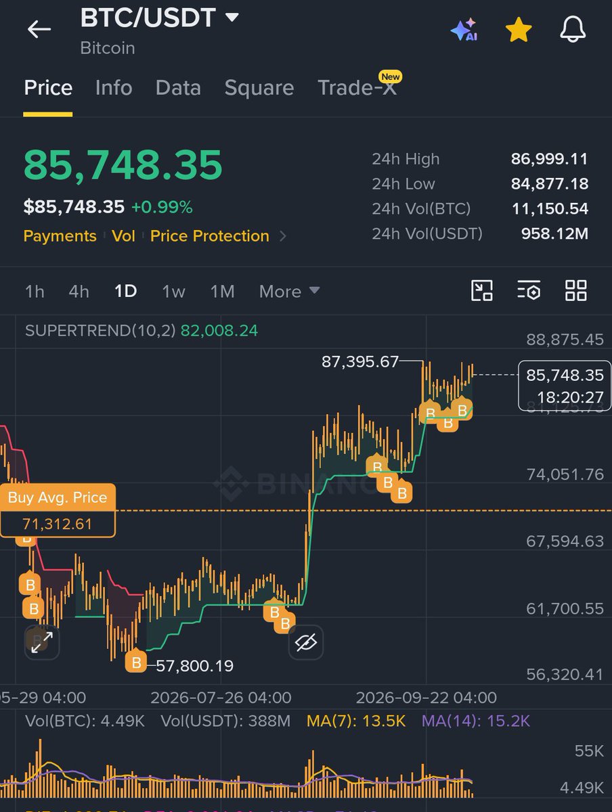Tap the +0.99% change value

tap(162, 207)
